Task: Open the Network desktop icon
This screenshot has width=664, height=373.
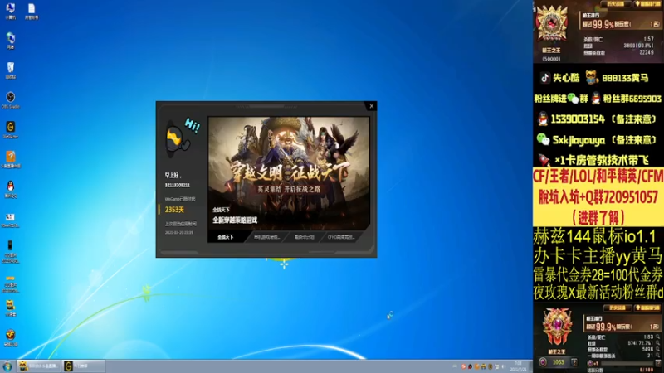Action: (11, 40)
